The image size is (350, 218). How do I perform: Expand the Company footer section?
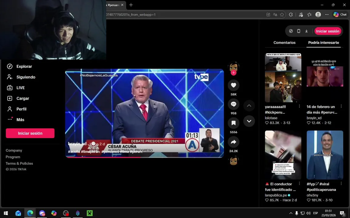14,150
